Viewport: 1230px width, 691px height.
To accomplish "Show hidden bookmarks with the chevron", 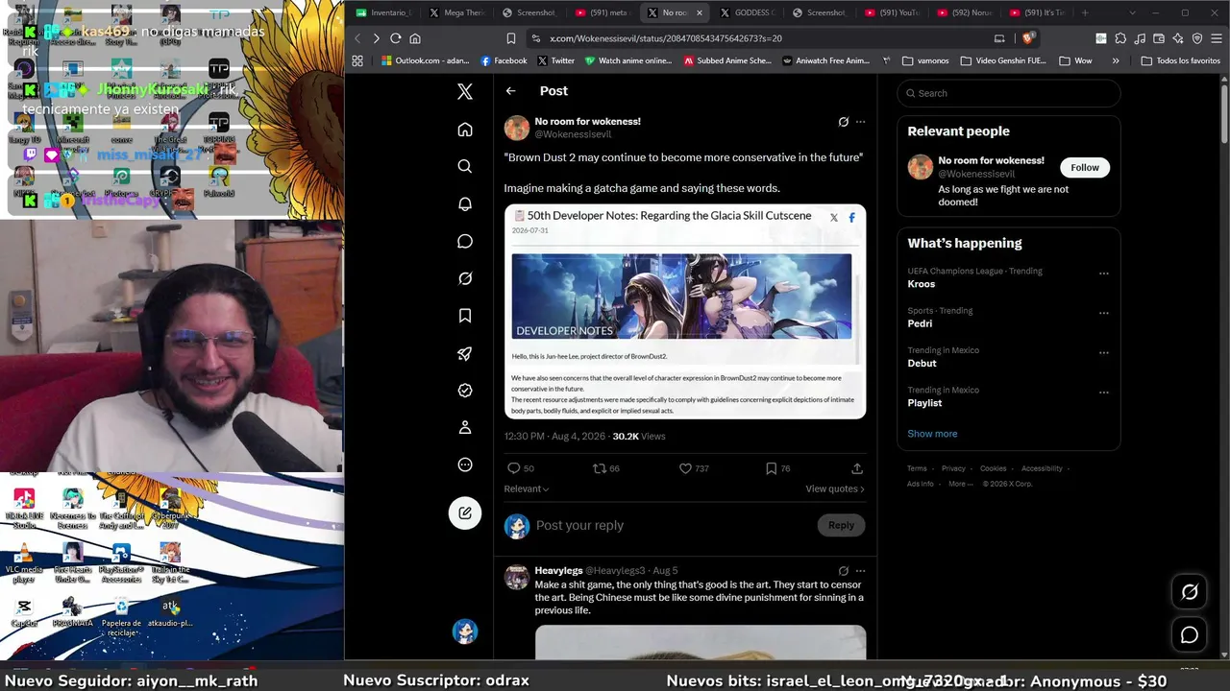I will coord(1116,60).
